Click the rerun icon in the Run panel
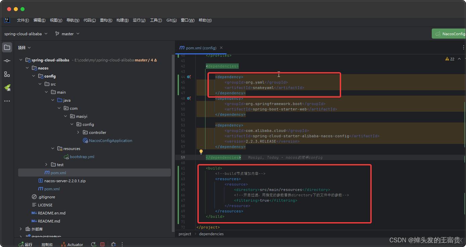The width and height of the screenshot is (466, 247). pos(93,244)
